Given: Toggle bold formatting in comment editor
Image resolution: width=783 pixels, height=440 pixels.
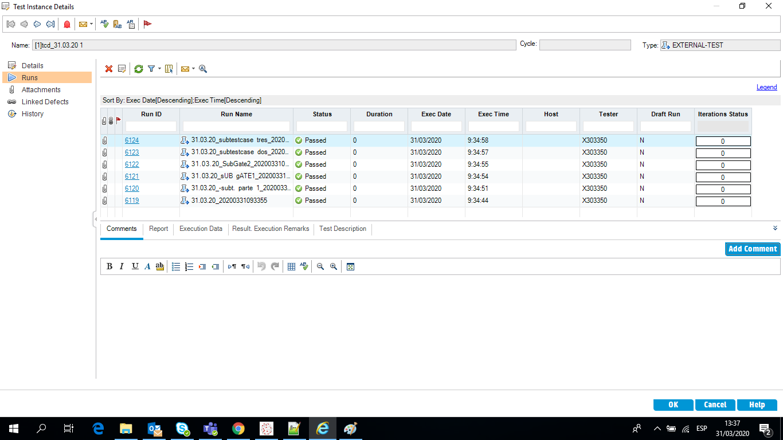Looking at the screenshot, I should [x=109, y=266].
